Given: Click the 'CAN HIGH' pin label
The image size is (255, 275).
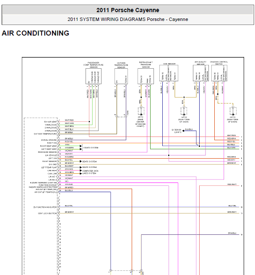Looking at the screenshot, I should click(x=52, y=171).
